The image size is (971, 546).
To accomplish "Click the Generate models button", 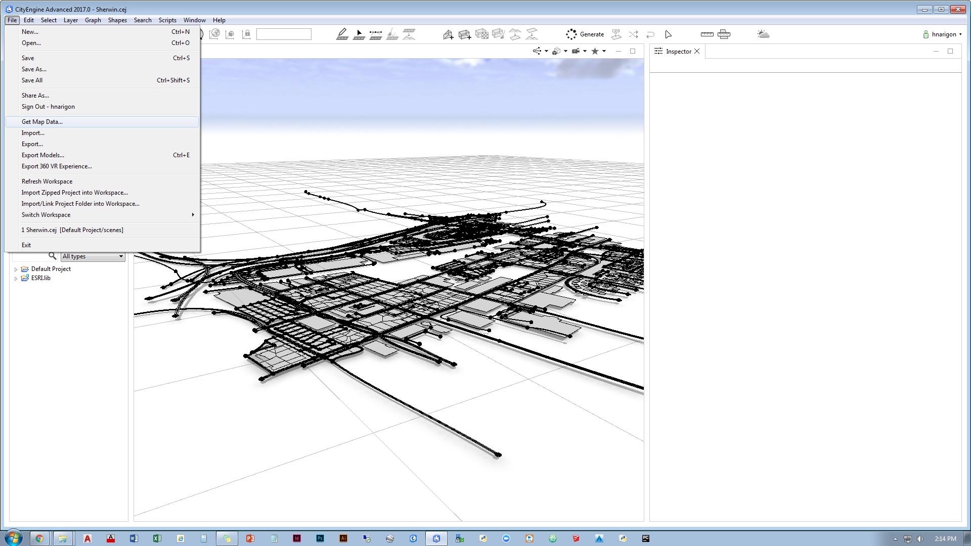I will tap(585, 34).
